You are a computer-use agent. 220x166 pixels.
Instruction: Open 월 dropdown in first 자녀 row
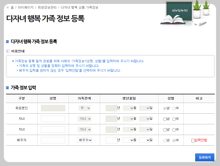pyautogui.click(x=128, y=119)
